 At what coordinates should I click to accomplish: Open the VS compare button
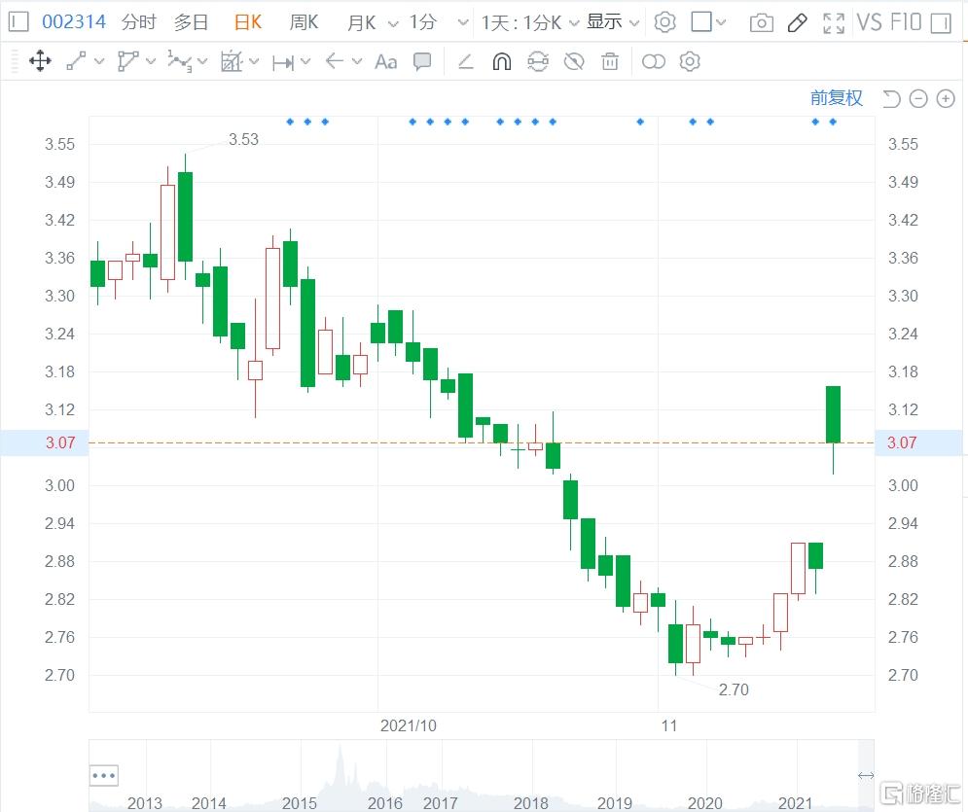(869, 22)
